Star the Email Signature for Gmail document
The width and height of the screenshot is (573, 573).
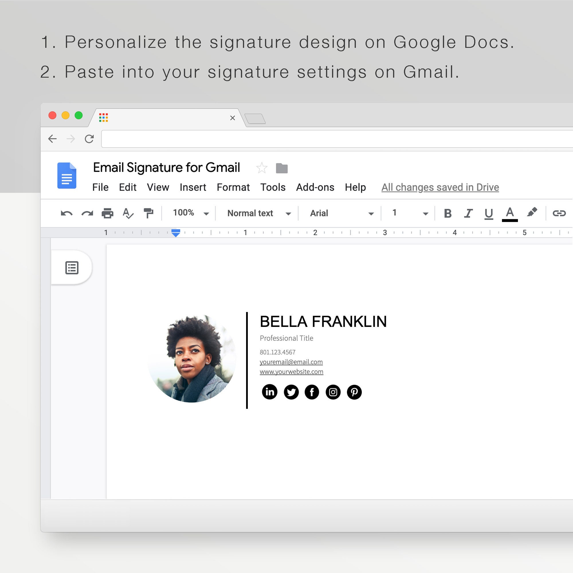[262, 168]
